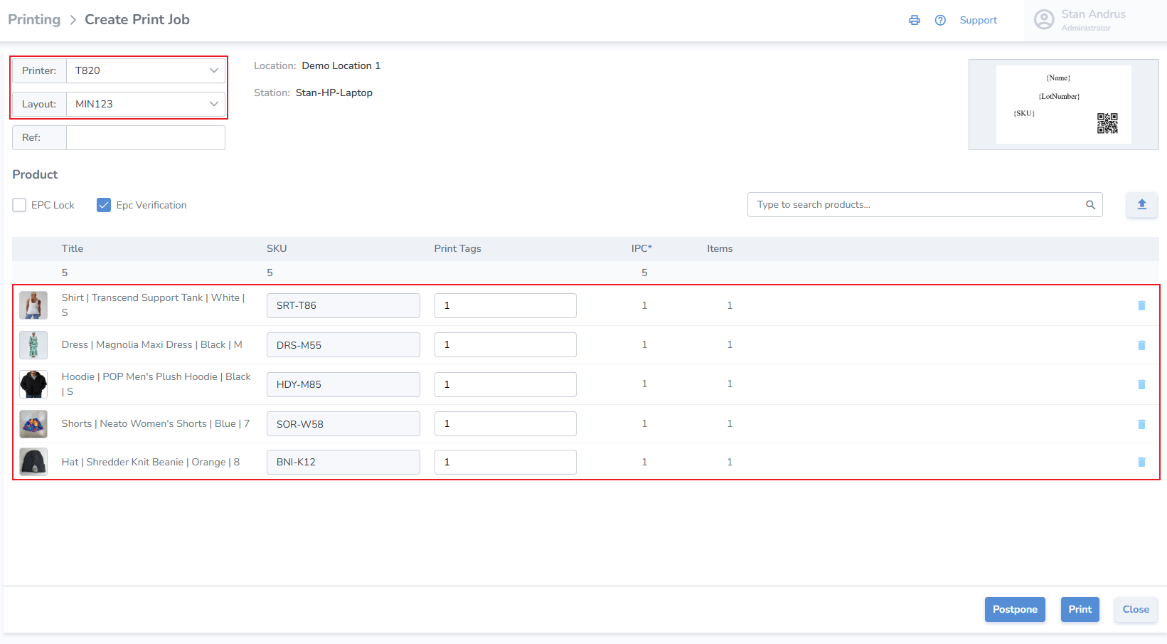The height and width of the screenshot is (644, 1167).
Task: Remove the HDY-M85 hoodie row
Action: click(1141, 384)
